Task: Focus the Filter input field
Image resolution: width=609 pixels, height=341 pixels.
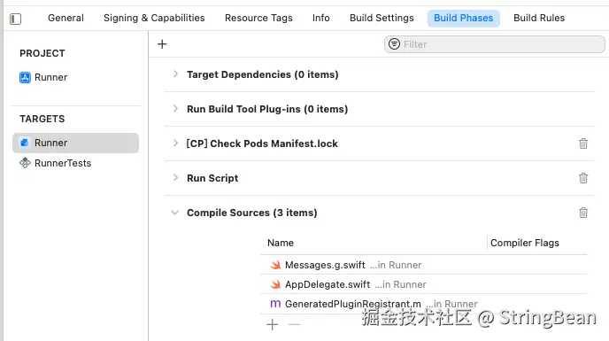Action: pos(495,44)
